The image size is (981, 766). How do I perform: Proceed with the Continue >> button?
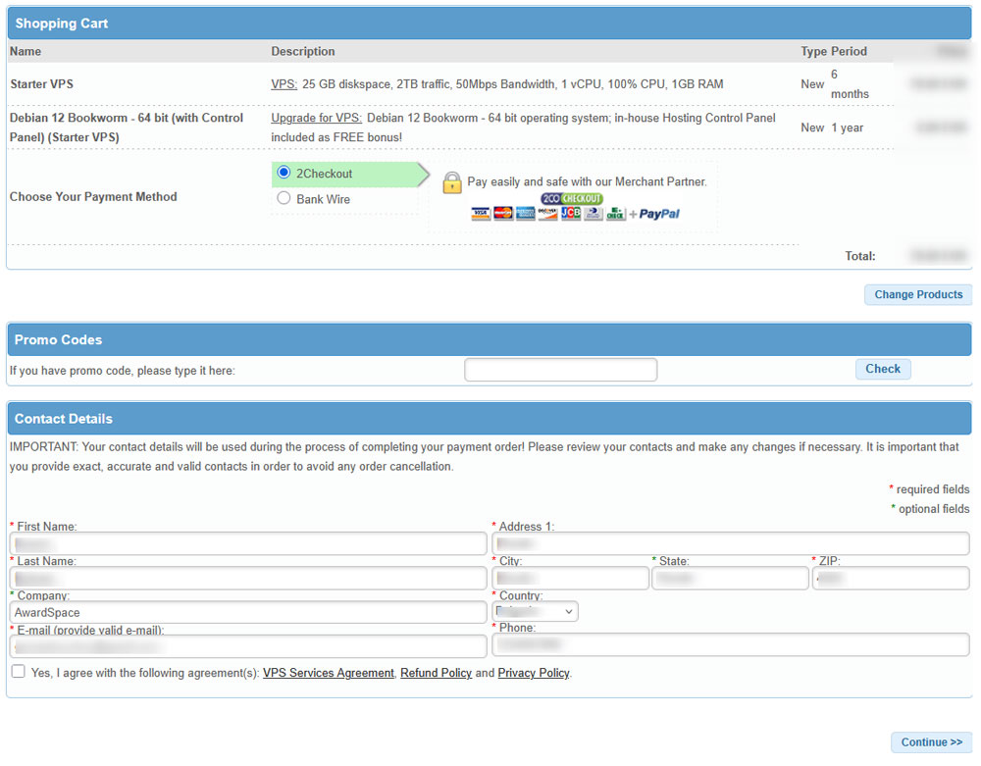click(931, 742)
